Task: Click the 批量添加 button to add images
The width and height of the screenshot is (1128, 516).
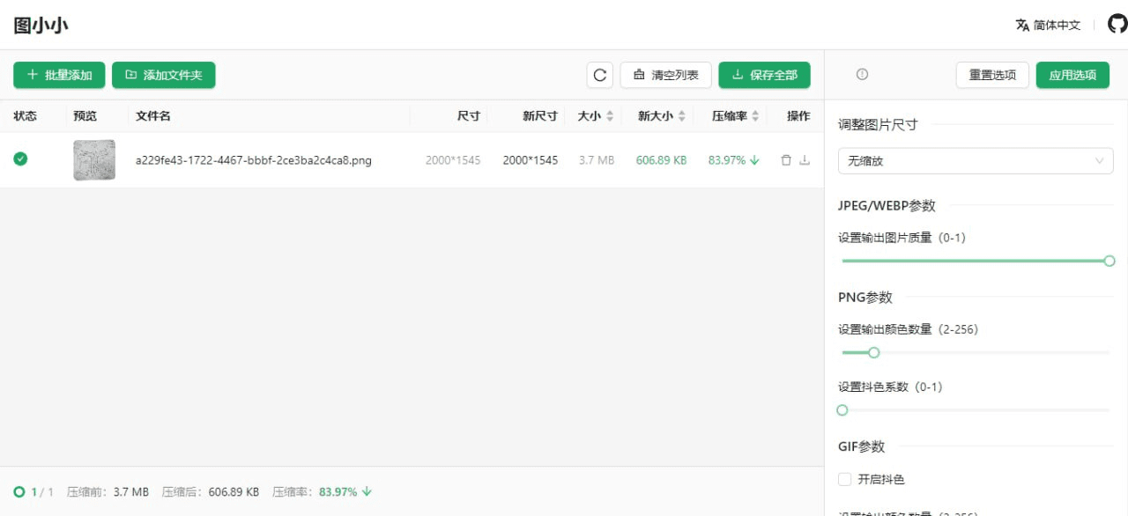Action: (x=58, y=75)
